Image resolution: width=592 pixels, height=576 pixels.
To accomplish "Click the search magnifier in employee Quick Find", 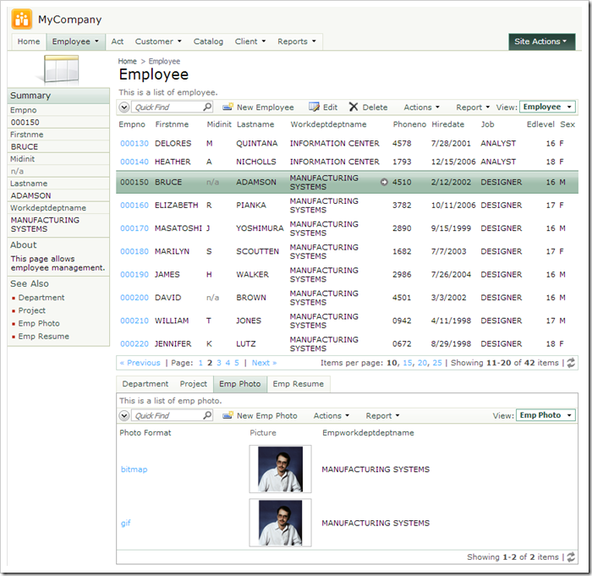I will pos(207,107).
